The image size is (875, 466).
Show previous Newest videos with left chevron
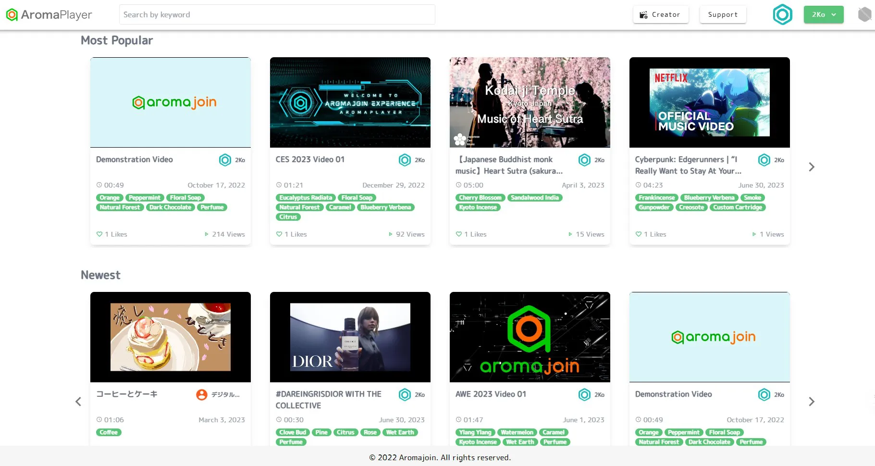coord(78,402)
